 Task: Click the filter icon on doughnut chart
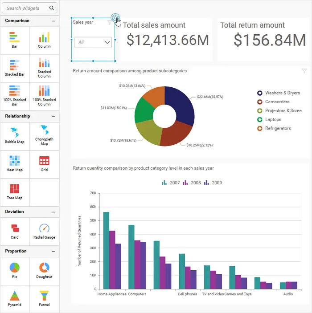(304, 71)
